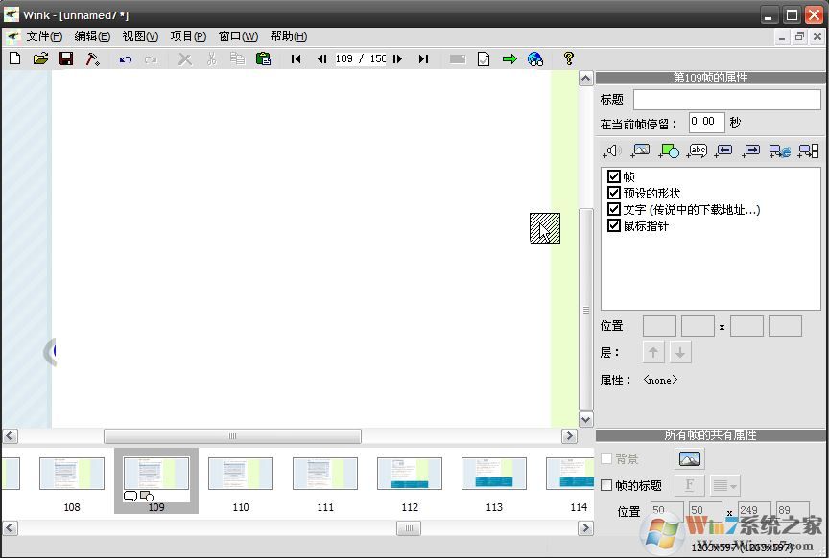
Task: Add an image using the picture icon
Action: click(x=641, y=151)
